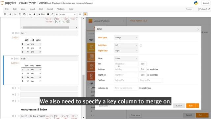Viewport: 211px width, 119px height.
Task: Click the In [9] left1 code cell
Action: pos(49,33)
